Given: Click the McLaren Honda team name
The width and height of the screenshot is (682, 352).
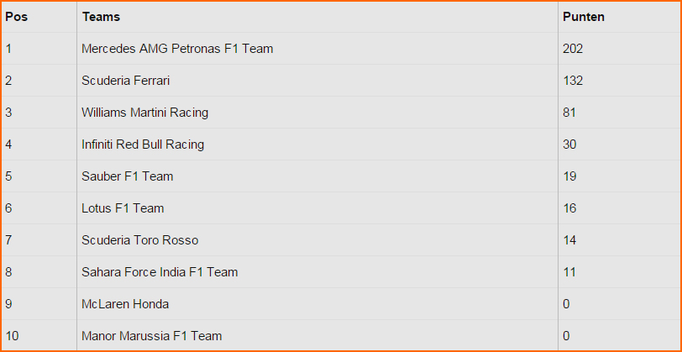Looking at the screenshot, I should coord(125,304).
